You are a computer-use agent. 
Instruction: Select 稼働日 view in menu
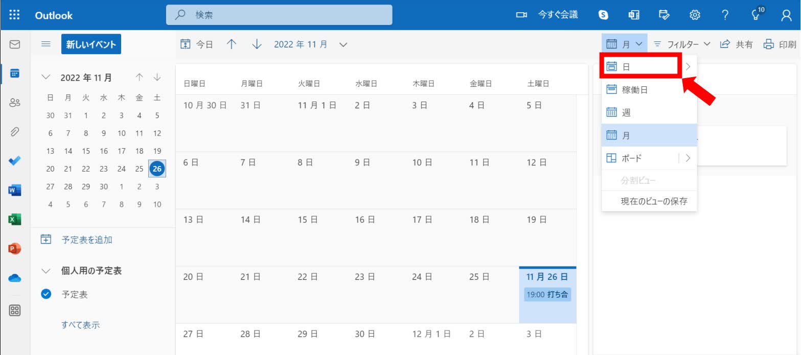[649, 89]
